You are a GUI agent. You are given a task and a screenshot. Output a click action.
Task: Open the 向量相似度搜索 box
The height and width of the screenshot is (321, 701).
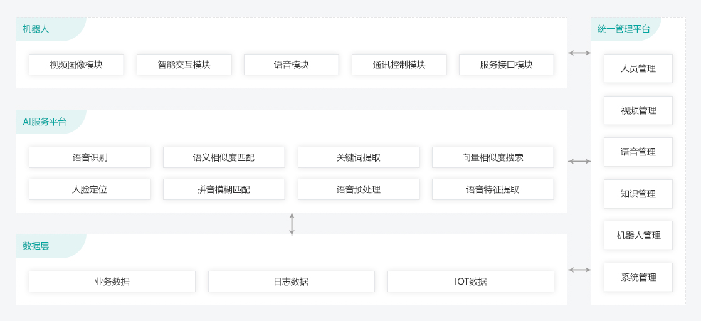pyautogui.click(x=492, y=157)
